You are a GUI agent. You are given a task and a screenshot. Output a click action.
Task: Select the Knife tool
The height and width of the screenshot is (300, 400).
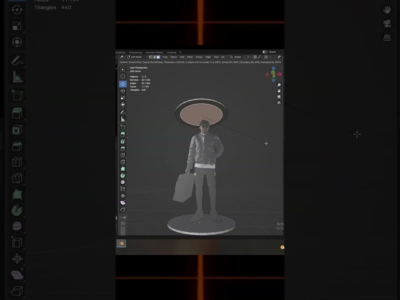point(122,162)
